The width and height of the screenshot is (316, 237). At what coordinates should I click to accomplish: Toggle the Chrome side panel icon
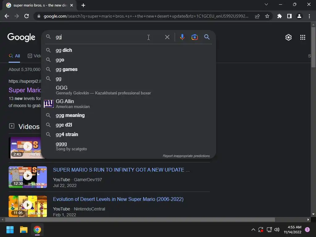(x=289, y=16)
